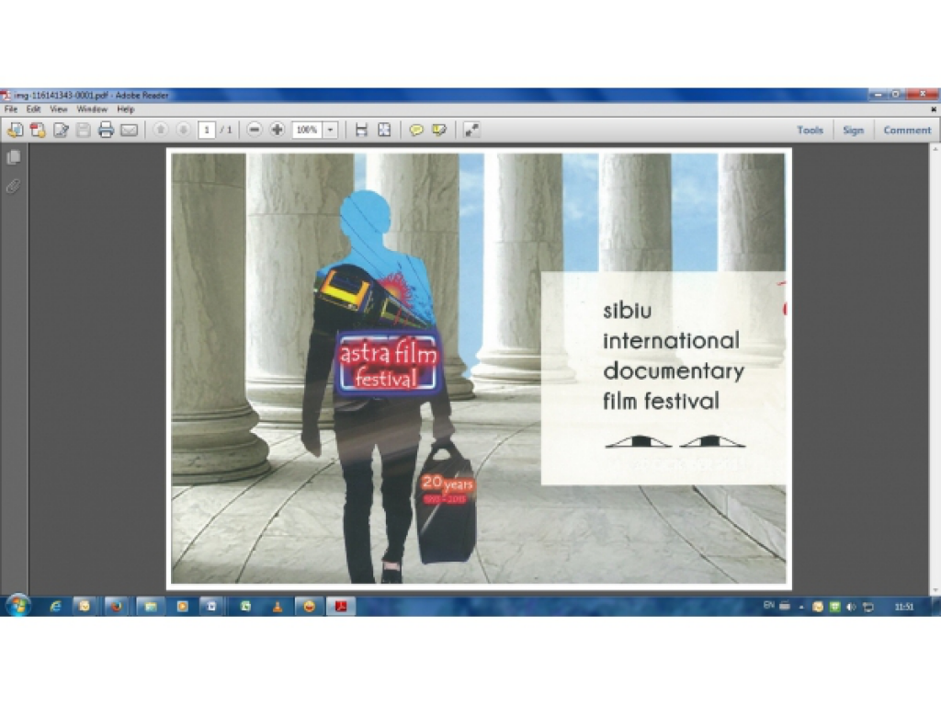Open the Comment pane
Viewport: 941px width, 706px height.
(907, 130)
